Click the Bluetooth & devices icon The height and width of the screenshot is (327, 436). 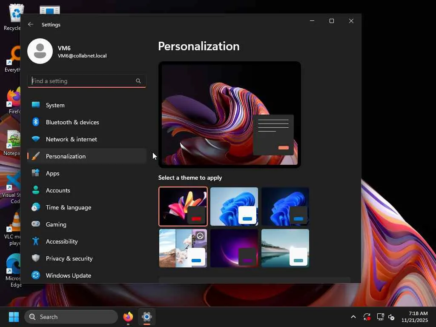point(36,122)
